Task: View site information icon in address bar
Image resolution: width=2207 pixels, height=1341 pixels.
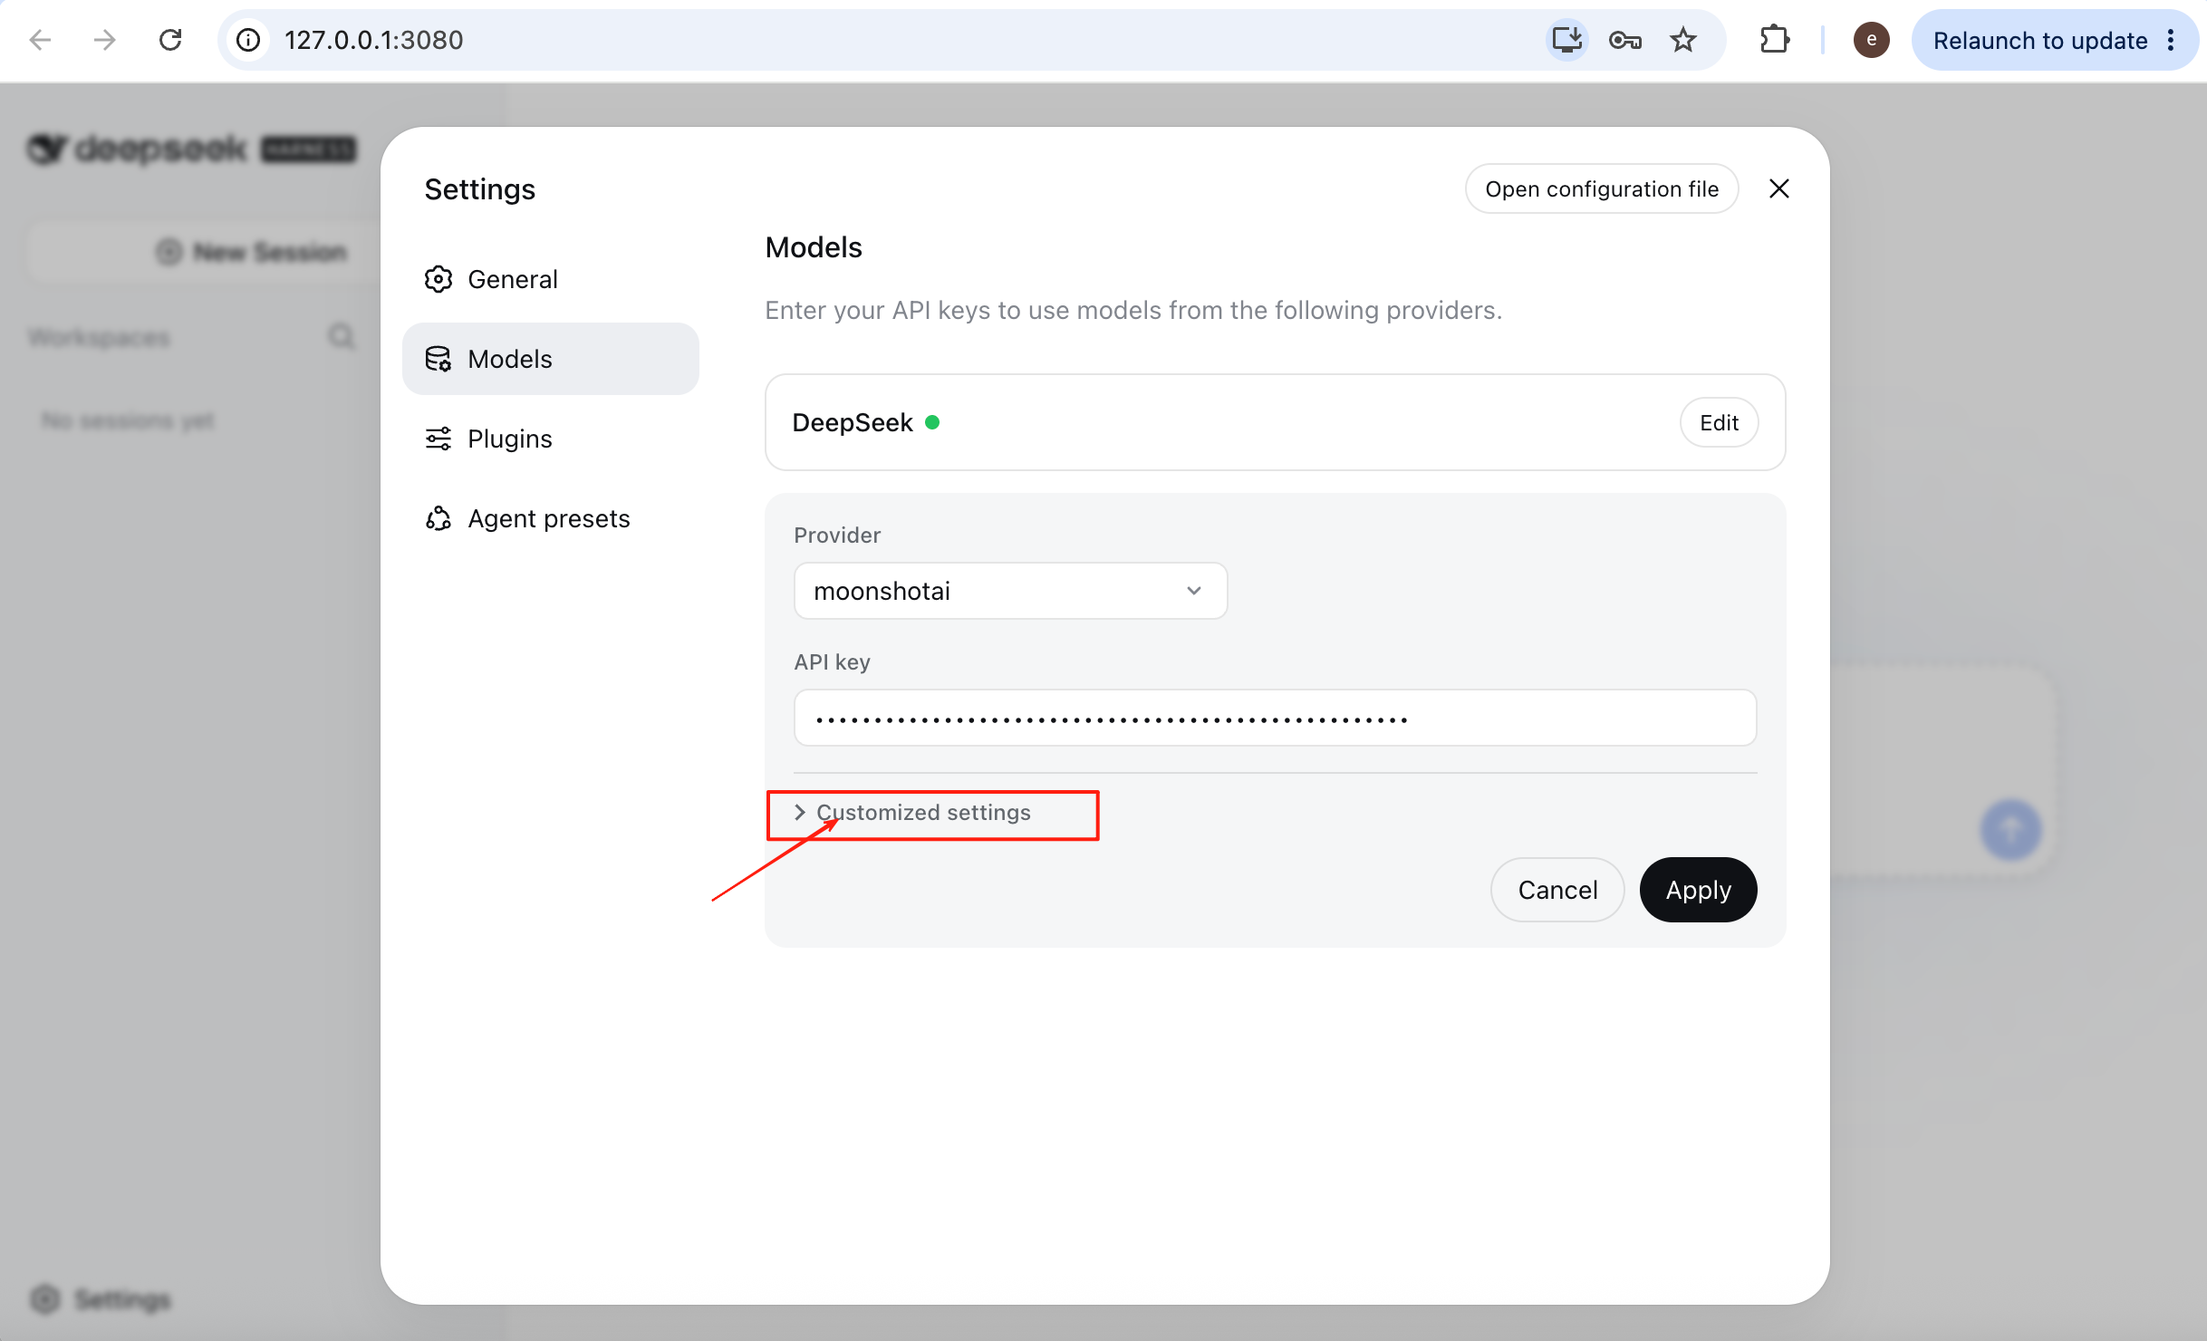Action: pos(248,40)
